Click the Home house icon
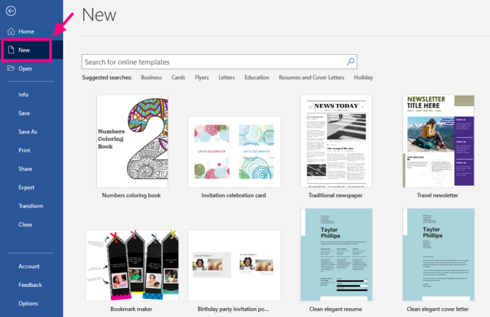490x317 pixels. pyautogui.click(x=11, y=31)
